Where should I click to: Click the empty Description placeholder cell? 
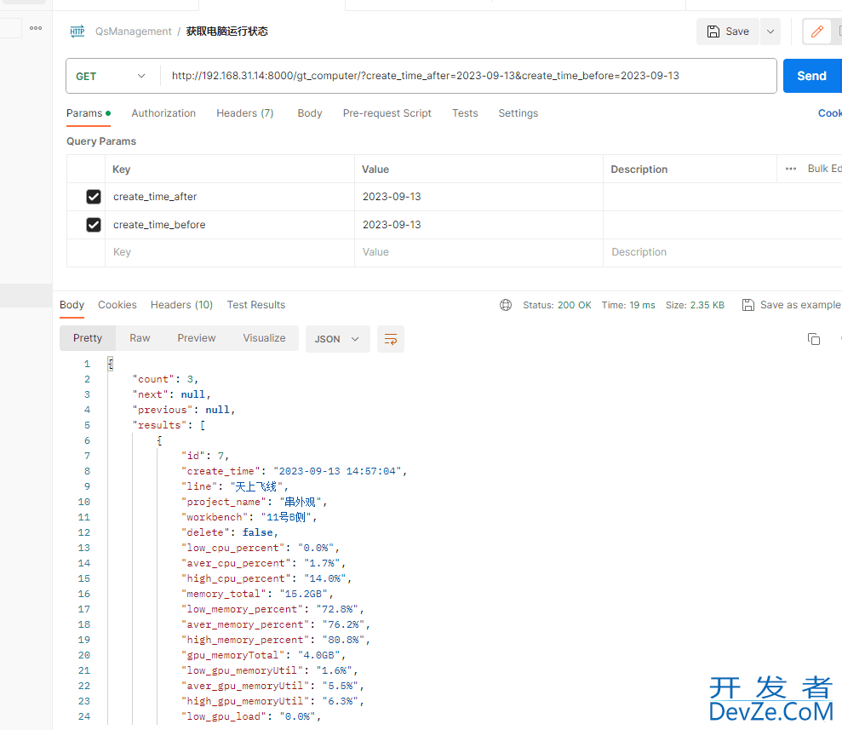point(723,252)
